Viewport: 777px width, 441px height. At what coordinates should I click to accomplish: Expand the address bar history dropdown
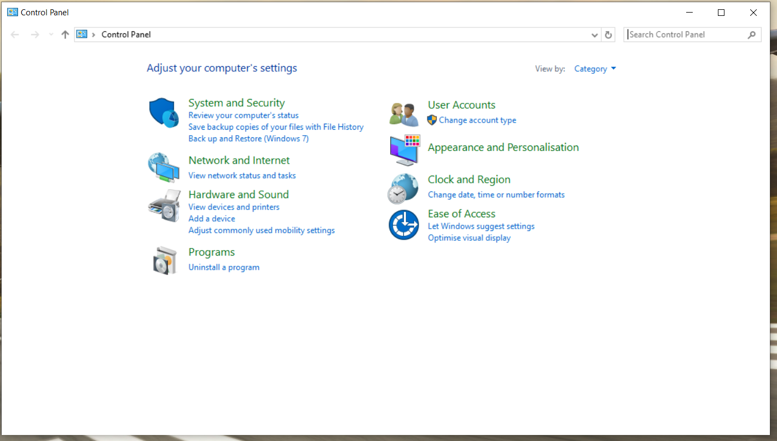coord(595,34)
